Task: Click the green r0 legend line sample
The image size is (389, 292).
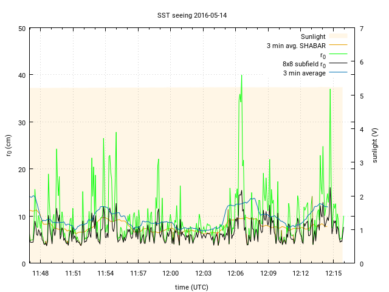Action: point(337,55)
